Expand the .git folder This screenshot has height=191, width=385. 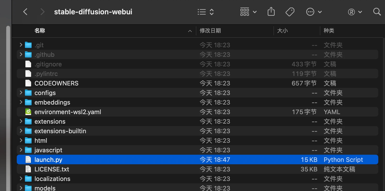21,45
